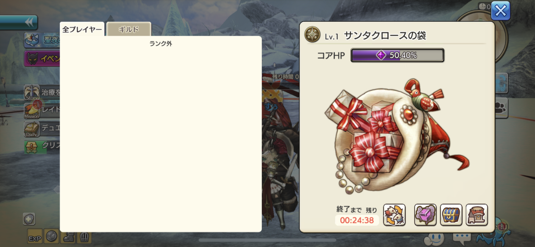Open the 聖夜 event banner

[42, 40]
